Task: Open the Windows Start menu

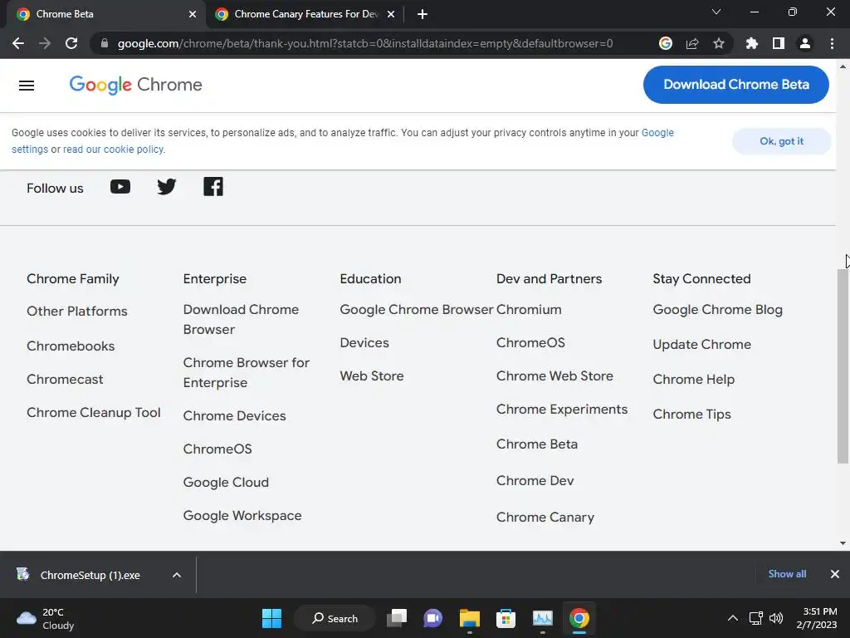Action: pos(271,618)
